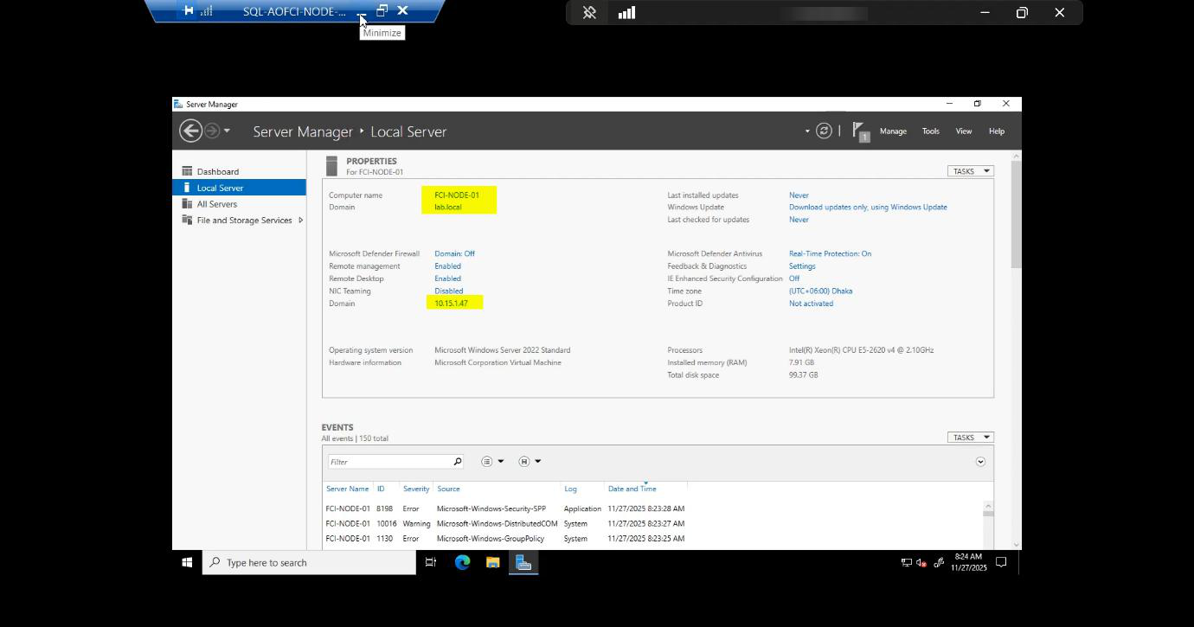Open the Action Center notification icon
The width and height of the screenshot is (1194, 627).
click(1001, 562)
